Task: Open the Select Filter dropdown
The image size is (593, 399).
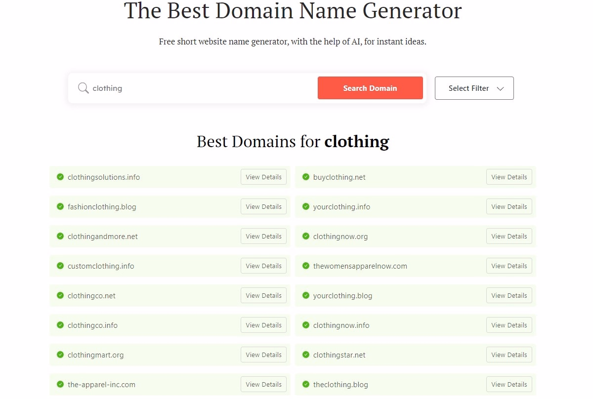Action: point(473,88)
